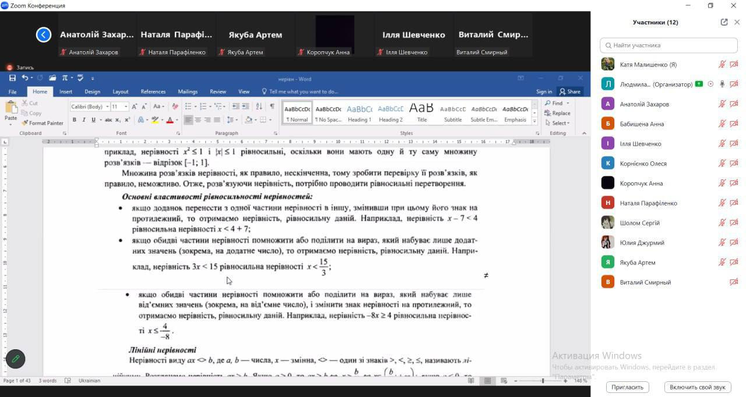Expand the Select dropdown in Editing group
The image size is (746, 397).
(558, 123)
